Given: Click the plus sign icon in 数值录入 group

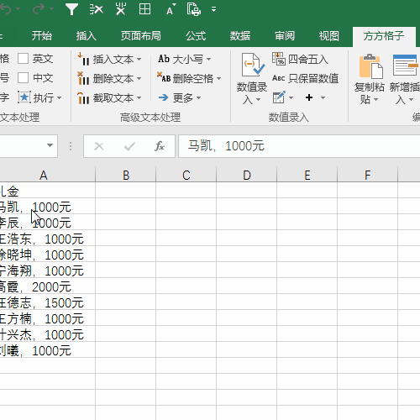Looking at the screenshot, I should [309, 97].
